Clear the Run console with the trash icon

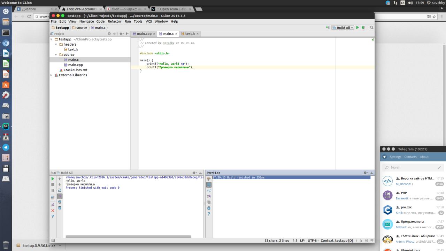point(60,208)
